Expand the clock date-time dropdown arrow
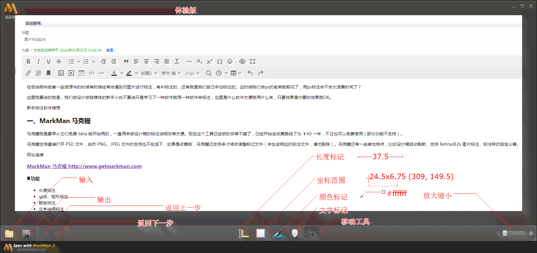This screenshot has height=253, width=537. click(226, 73)
